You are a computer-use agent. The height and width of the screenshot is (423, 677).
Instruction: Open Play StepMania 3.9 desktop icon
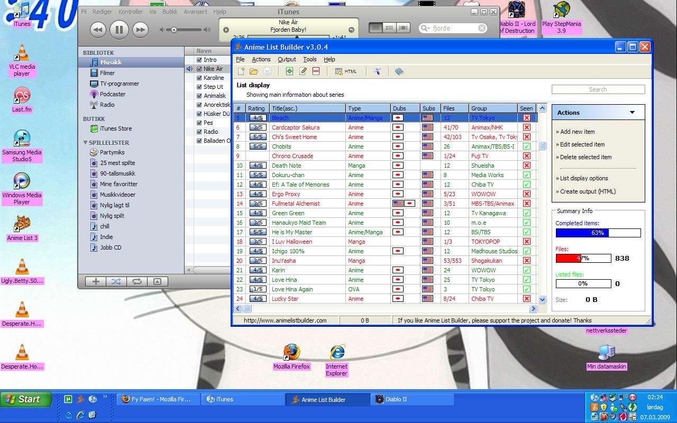coord(561,18)
